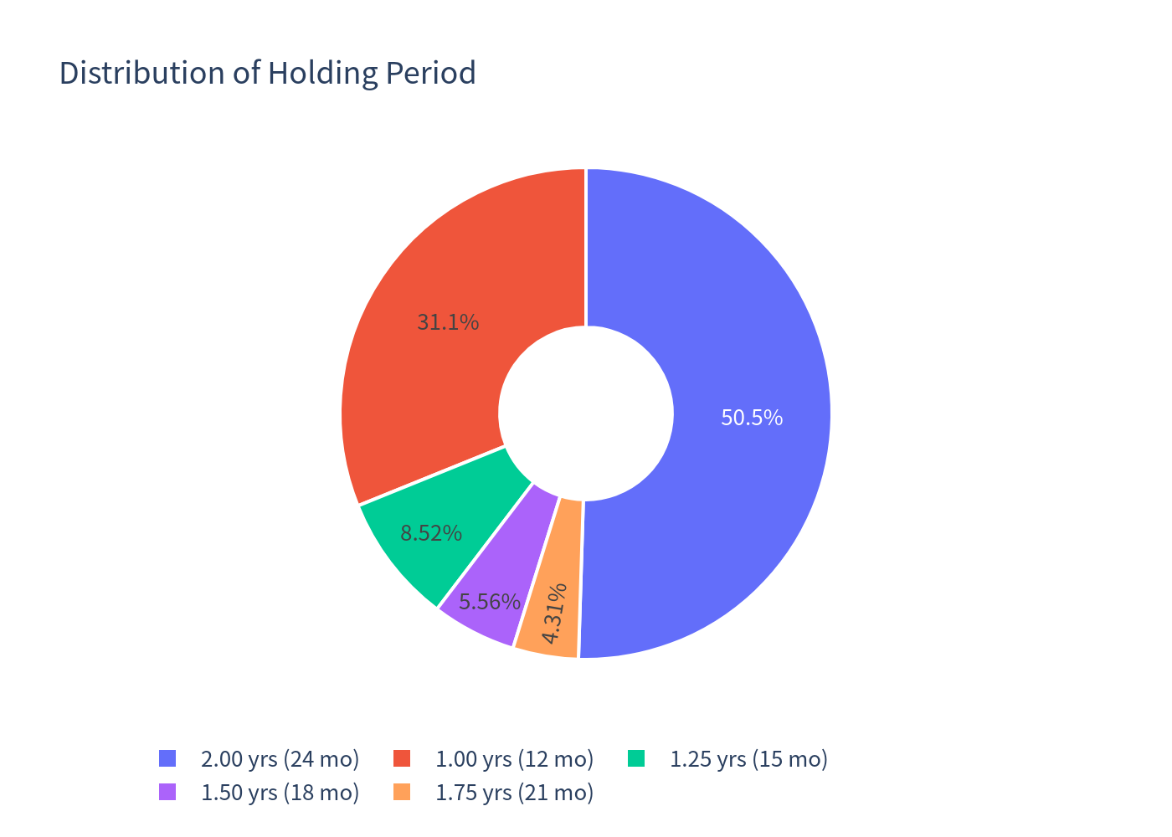Click the orange 1.75 yrs legend swatch

coord(403,792)
